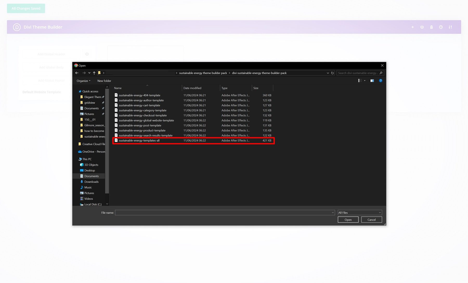Toggle the preview pane icon
Screen dimensions: 468x283
[x=372, y=81]
